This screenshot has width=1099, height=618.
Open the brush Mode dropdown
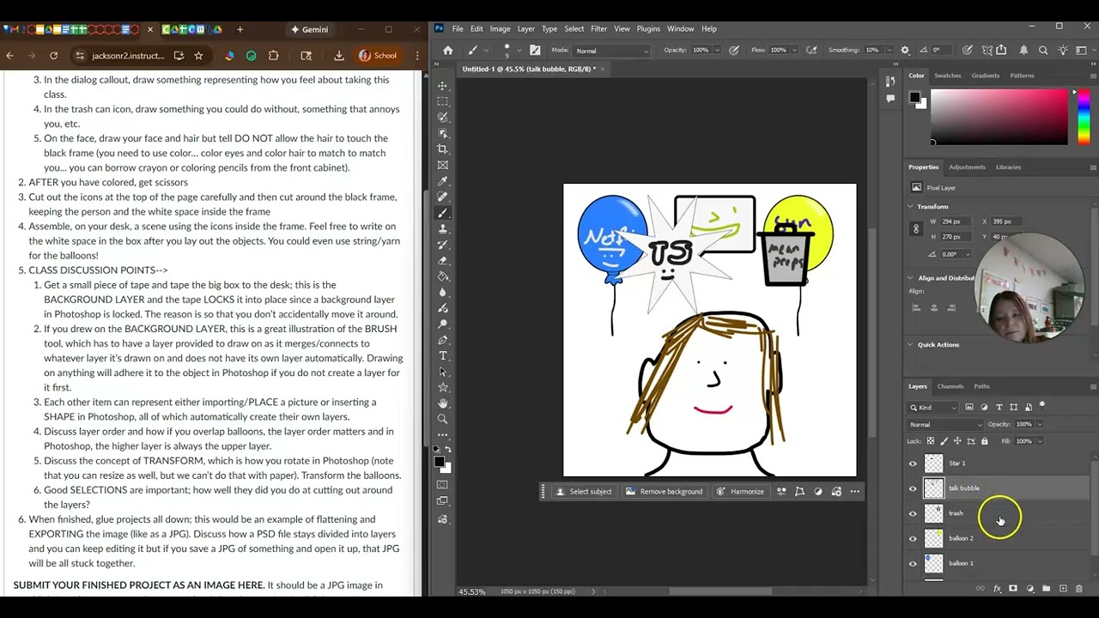[612, 51]
